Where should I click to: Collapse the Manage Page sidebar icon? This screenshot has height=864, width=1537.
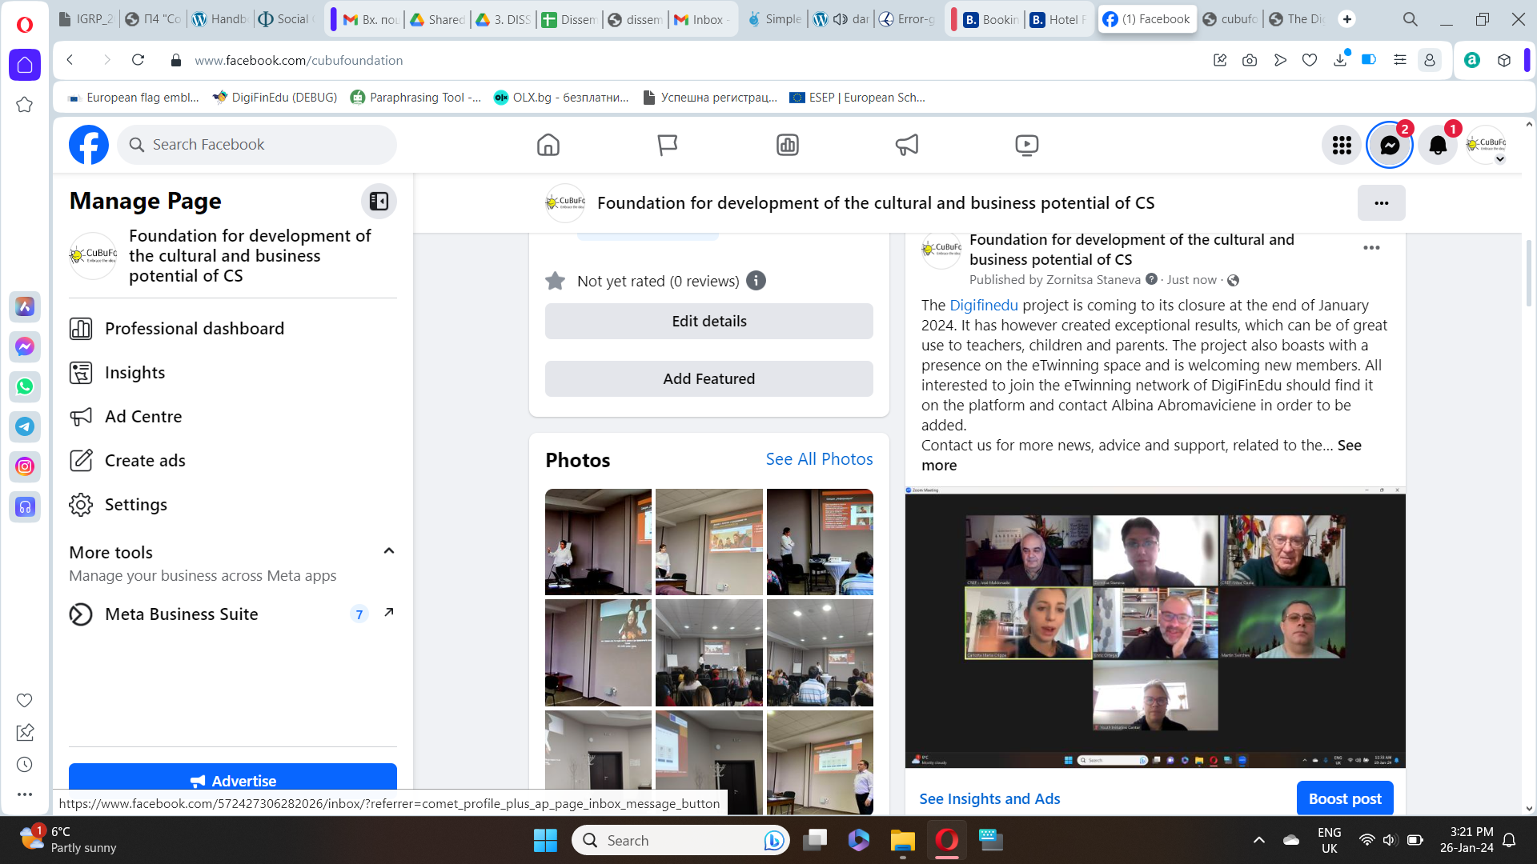click(379, 201)
